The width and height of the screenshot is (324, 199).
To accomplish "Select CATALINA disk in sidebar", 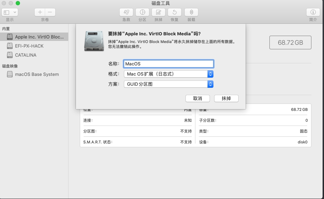I will (x=34, y=55).
